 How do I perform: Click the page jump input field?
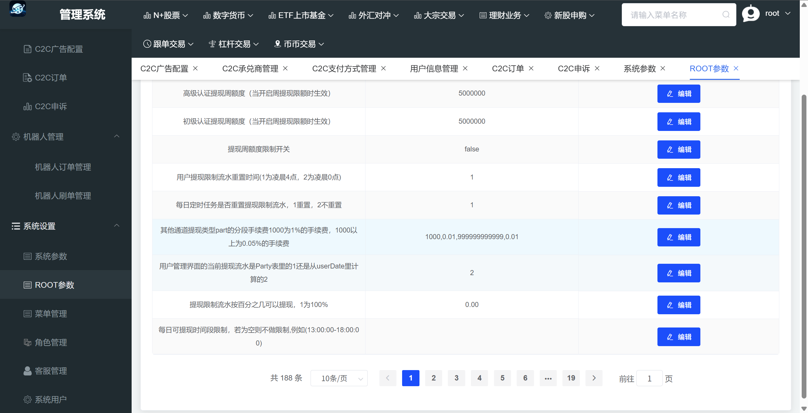click(x=649, y=378)
